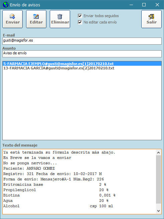Uncheck No editar cada envío checkbox
This screenshot has width=164, height=219.
pyautogui.click(x=80, y=22)
